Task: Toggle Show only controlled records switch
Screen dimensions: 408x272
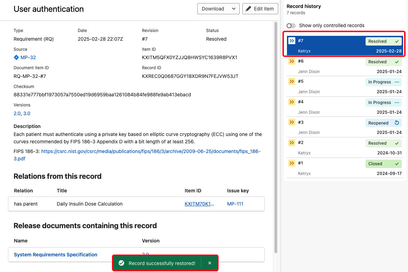Action: tap(291, 25)
